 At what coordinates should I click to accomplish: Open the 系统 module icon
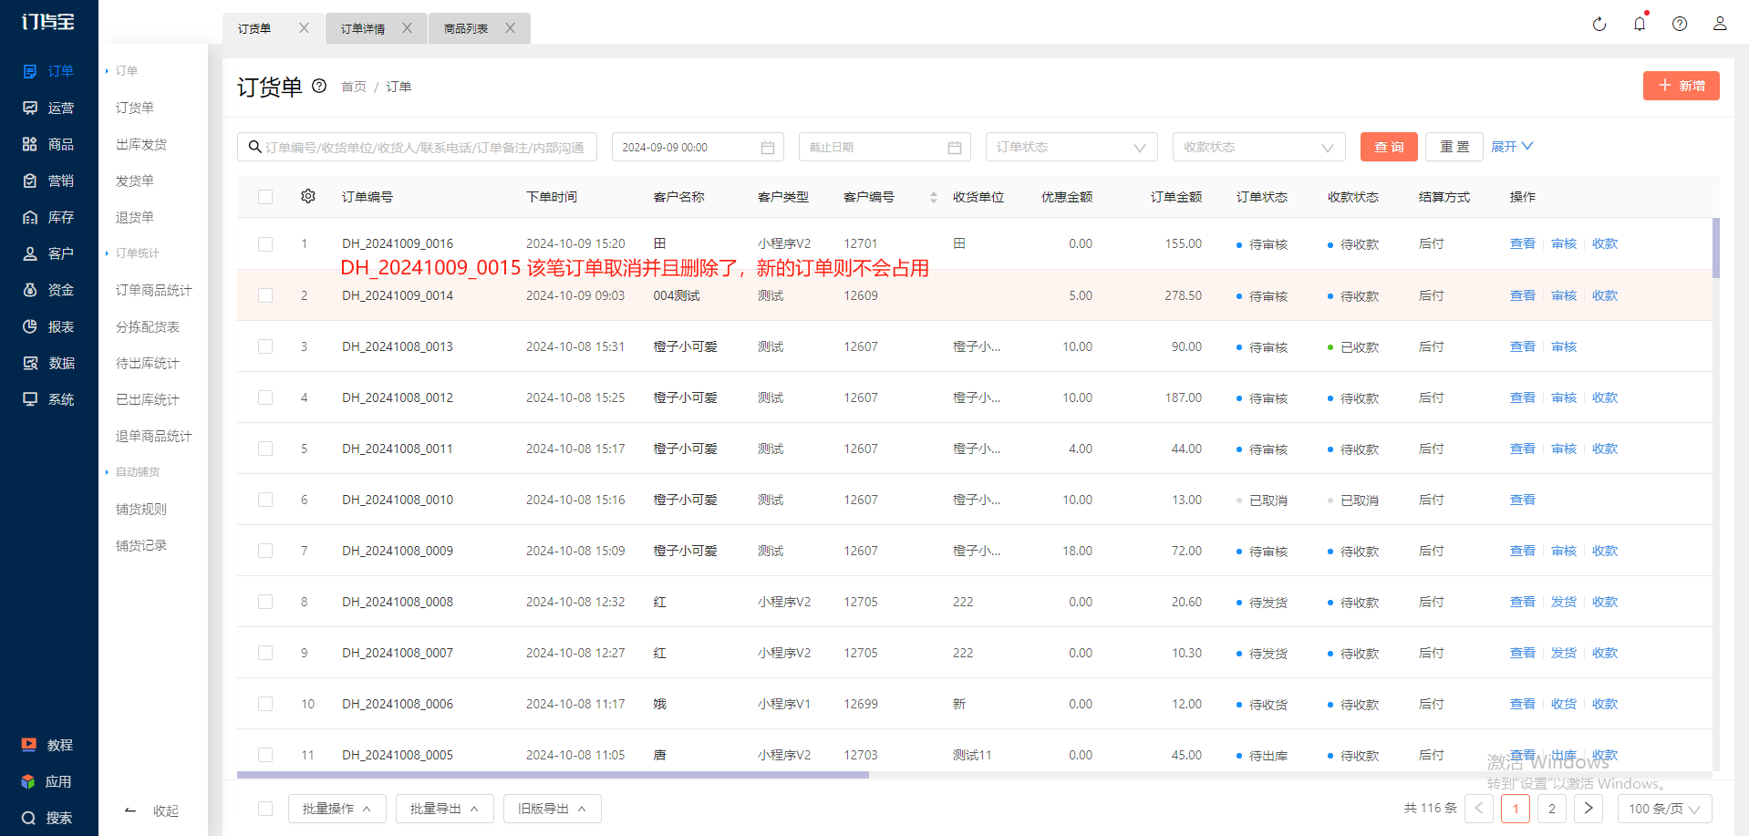click(30, 399)
